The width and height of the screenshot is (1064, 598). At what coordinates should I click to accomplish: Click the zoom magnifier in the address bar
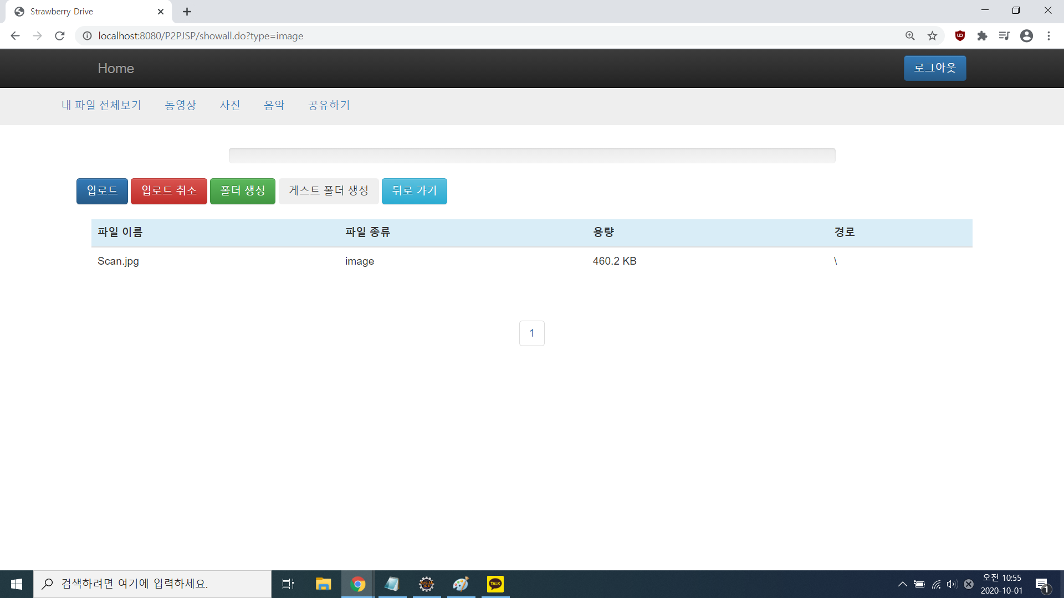click(910, 35)
